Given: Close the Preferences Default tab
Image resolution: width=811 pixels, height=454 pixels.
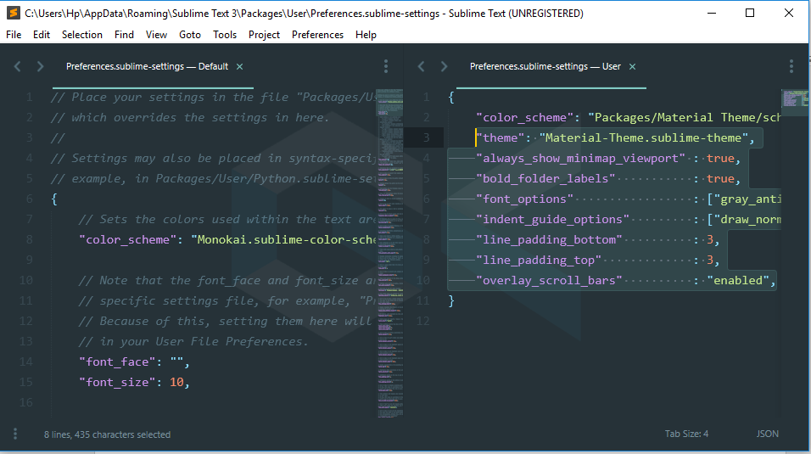Looking at the screenshot, I should [x=239, y=66].
